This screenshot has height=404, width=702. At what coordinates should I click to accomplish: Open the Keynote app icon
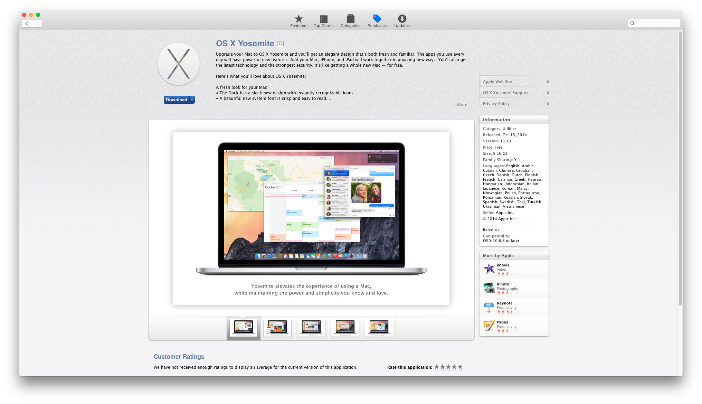pyautogui.click(x=489, y=307)
